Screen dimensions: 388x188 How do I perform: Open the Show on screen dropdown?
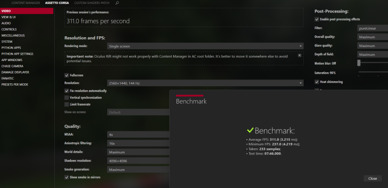[138, 112]
